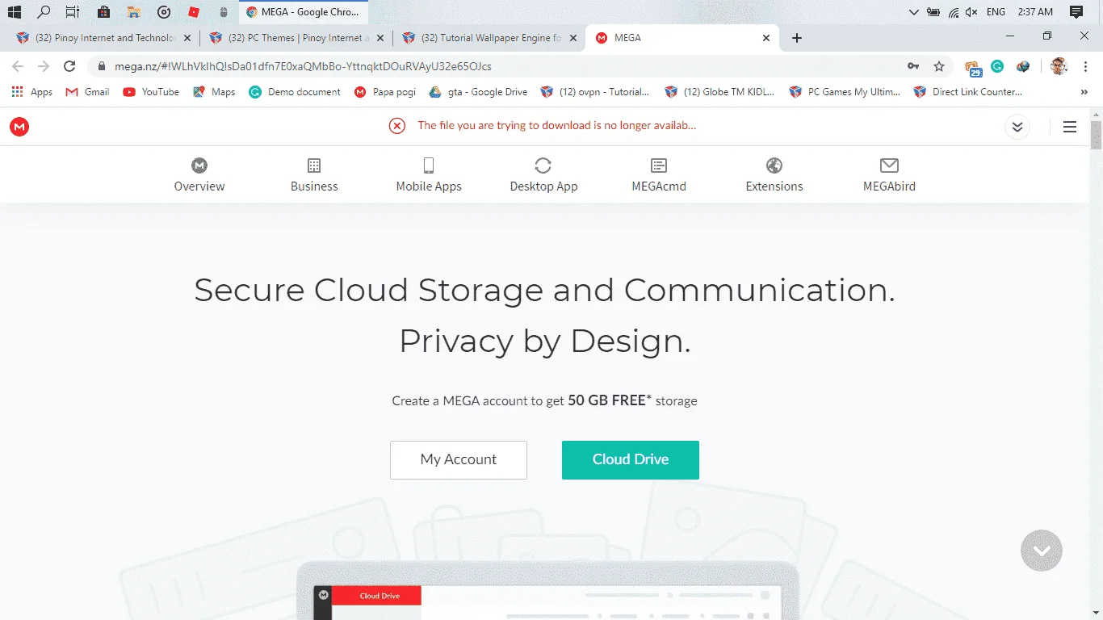Open the saved passwords key icon

[913, 66]
